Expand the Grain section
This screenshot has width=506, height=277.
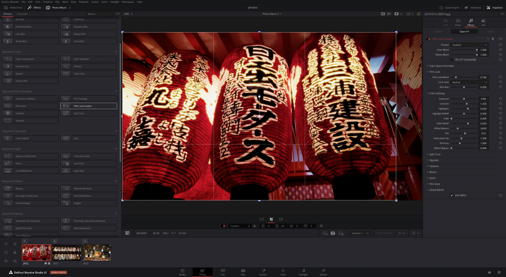431,178
